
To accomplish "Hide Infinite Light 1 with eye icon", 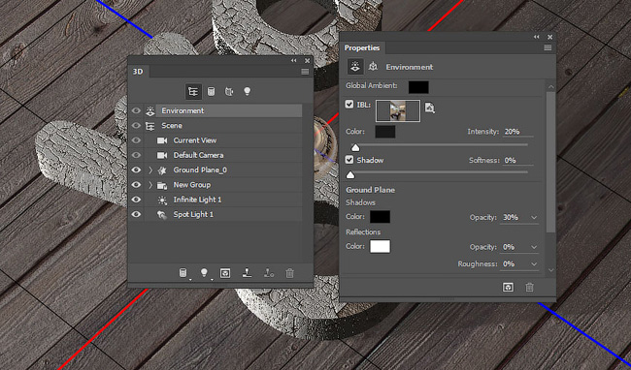I will tap(136, 200).
